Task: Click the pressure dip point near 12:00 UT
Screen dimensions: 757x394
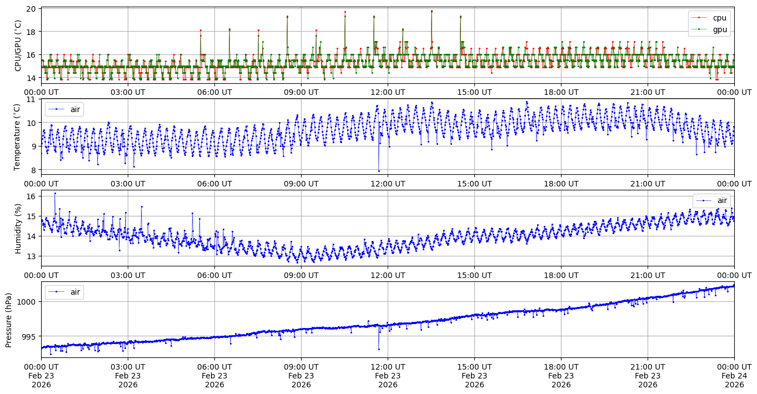Action: pos(379,349)
